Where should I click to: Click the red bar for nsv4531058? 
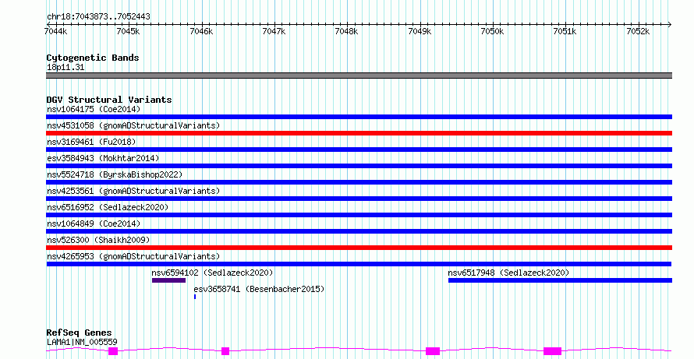point(359,133)
